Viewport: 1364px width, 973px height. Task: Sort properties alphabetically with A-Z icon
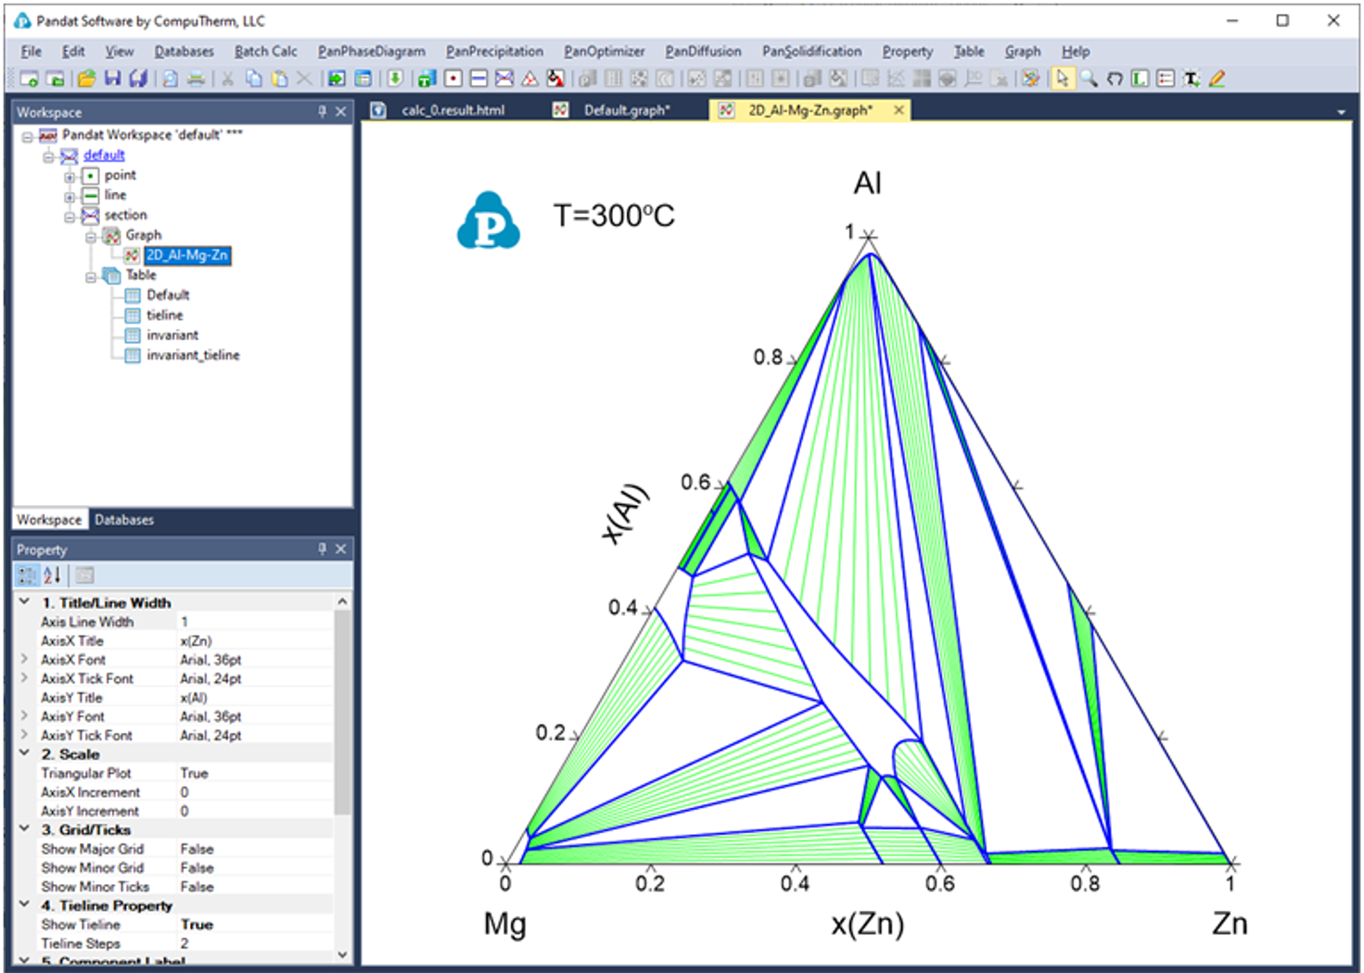click(52, 575)
